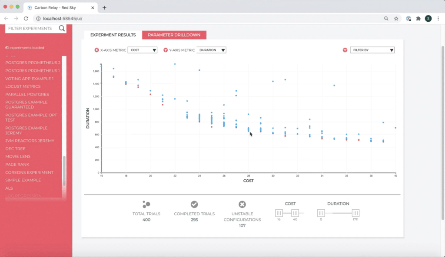
Task: Click the COST slider minimum handle
Action: click(279, 213)
